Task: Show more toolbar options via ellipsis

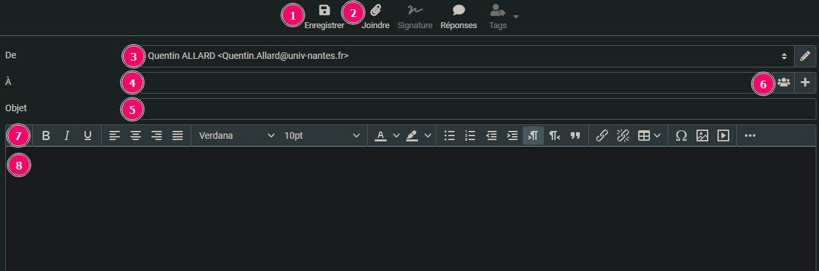Action: click(x=750, y=135)
